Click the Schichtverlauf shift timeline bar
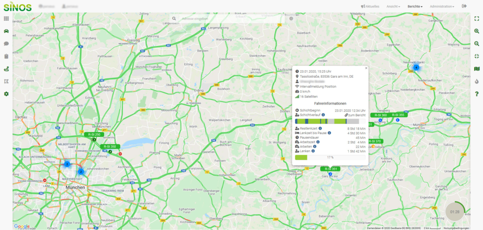483x230 pixels. coord(330,121)
